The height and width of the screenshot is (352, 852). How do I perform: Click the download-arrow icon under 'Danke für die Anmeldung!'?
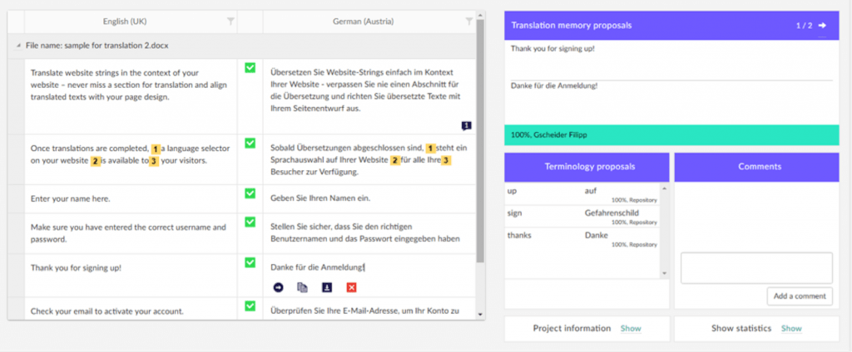(x=326, y=287)
